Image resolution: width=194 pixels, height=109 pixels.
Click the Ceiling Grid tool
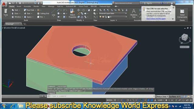pos(43,13)
